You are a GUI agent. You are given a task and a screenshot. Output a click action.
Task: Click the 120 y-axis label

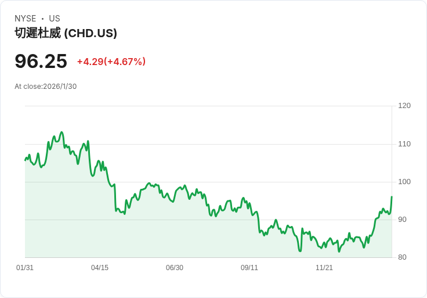pos(404,106)
